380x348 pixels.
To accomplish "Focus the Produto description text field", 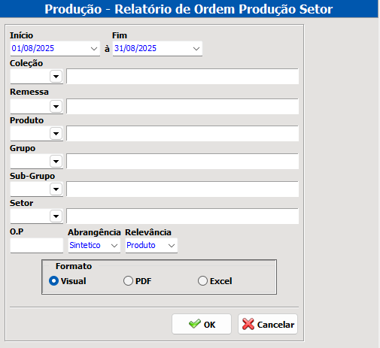I will pos(182,134).
